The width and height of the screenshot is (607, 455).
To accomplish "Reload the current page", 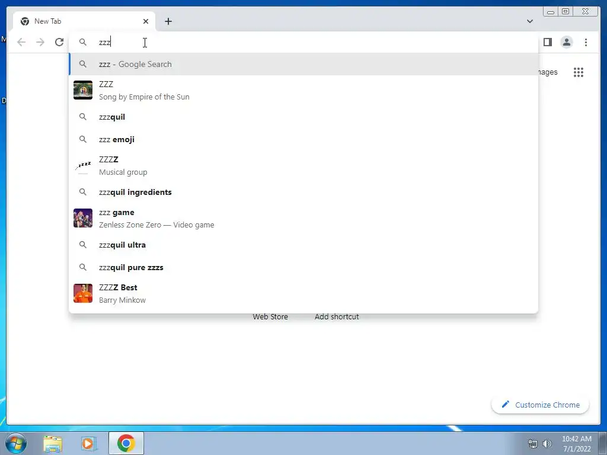I will coord(59,42).
